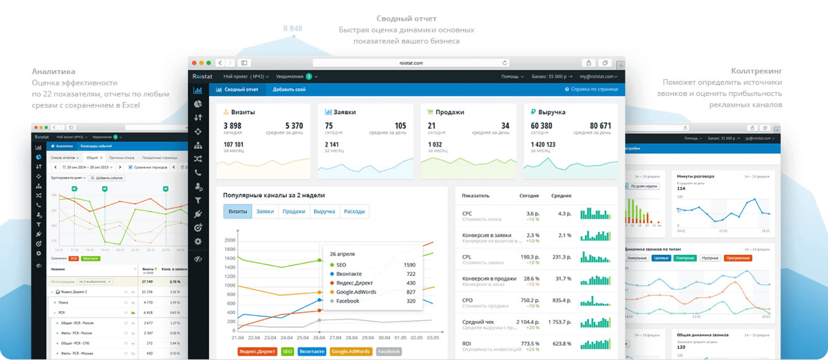Go back in the center browser window
828x360 pixels.
(x=220, y=63)
